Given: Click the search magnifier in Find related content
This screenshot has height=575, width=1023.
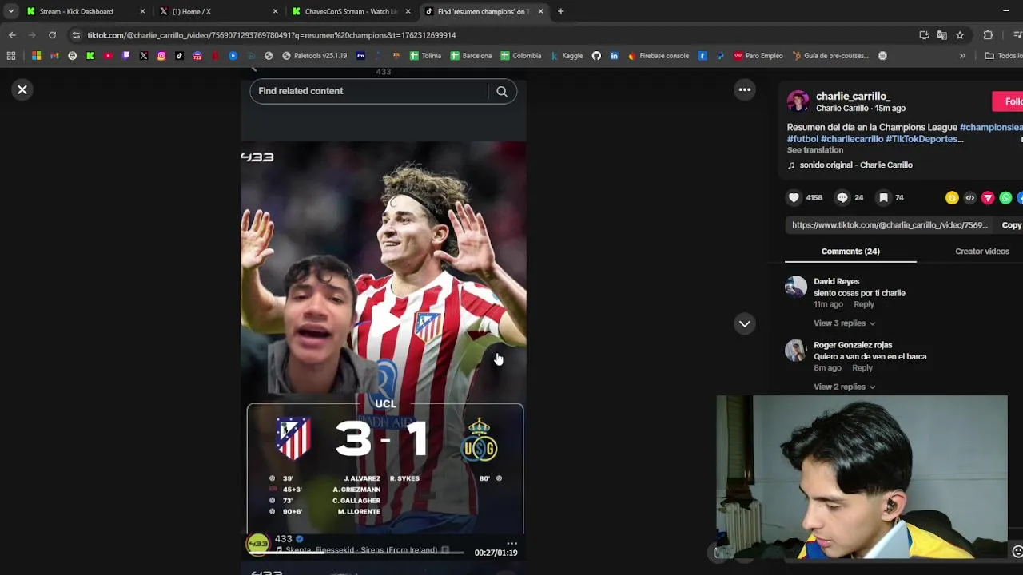Looking at the screenshot, I should click(x=502, y=91).
